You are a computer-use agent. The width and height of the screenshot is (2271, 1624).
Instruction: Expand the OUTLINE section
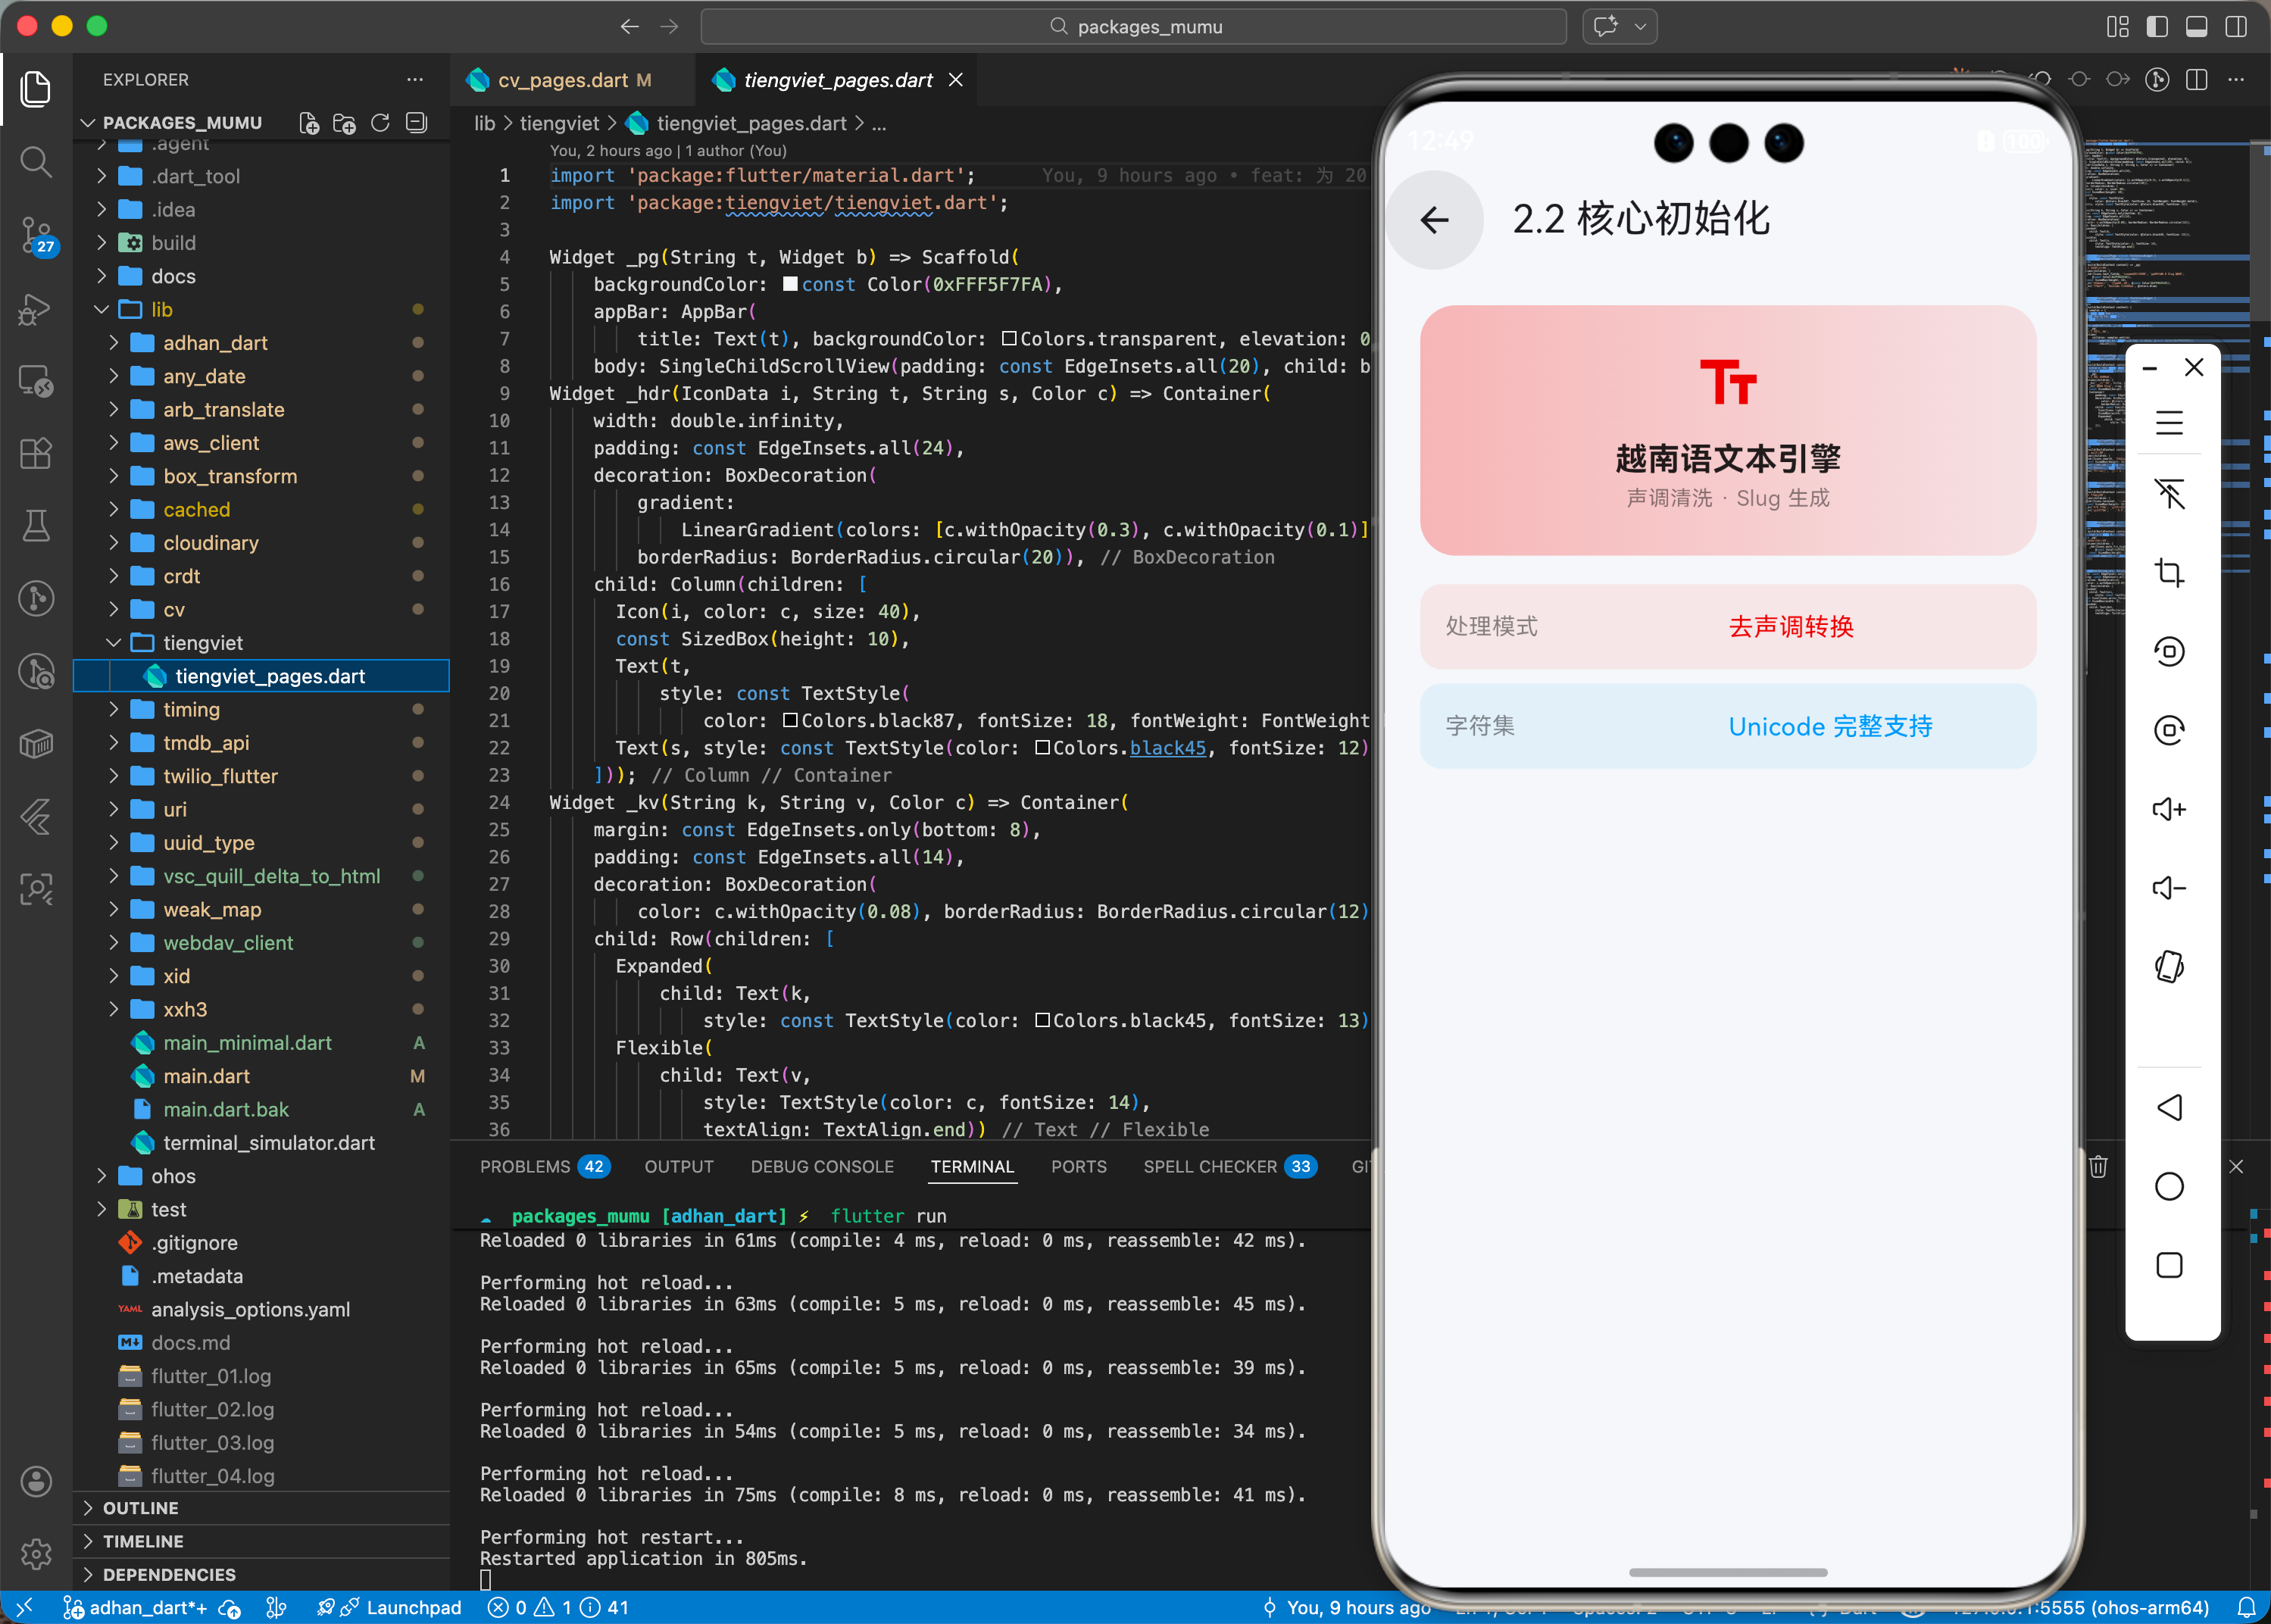(140, 1508)
